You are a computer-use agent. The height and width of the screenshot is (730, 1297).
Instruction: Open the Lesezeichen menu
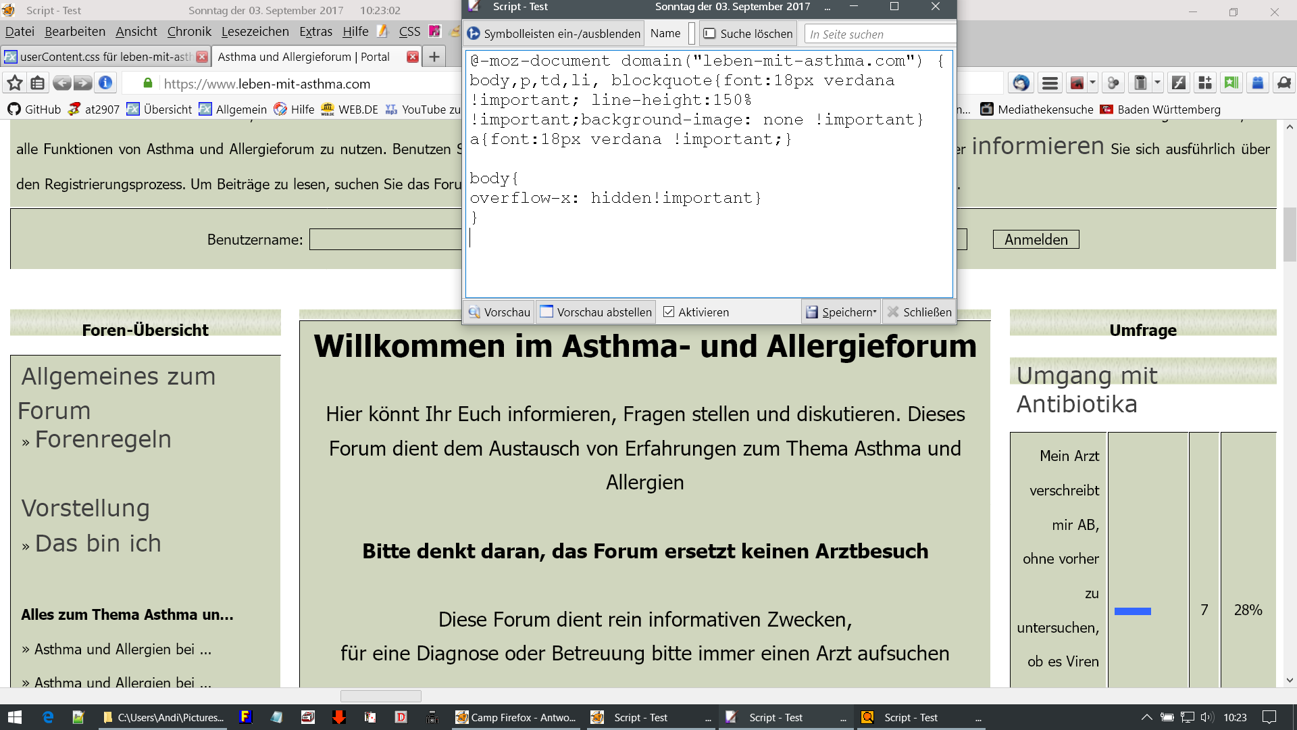point(255,31)
